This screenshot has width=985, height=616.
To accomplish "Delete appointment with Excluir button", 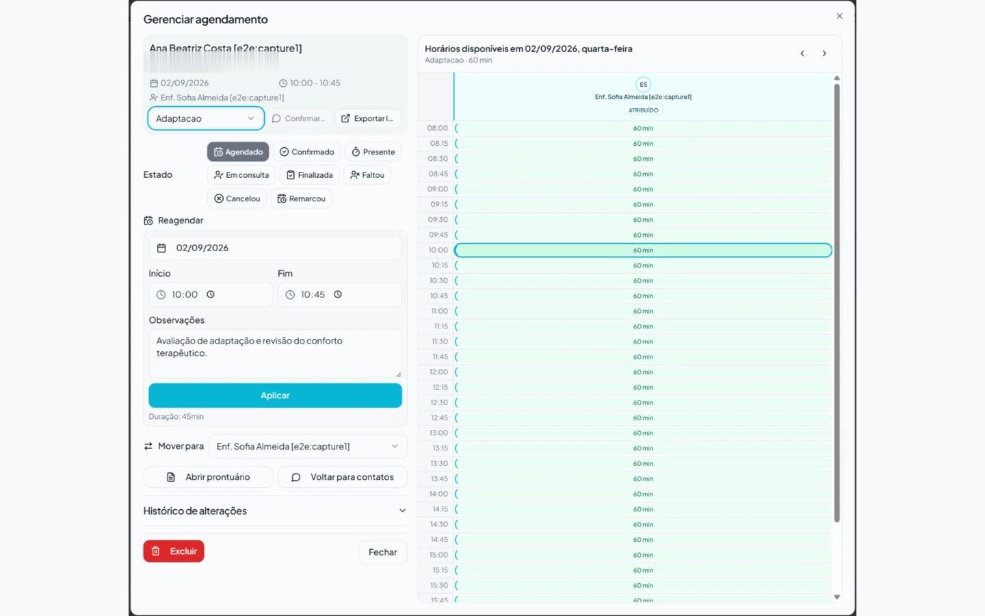I will (x=174, y=551).
